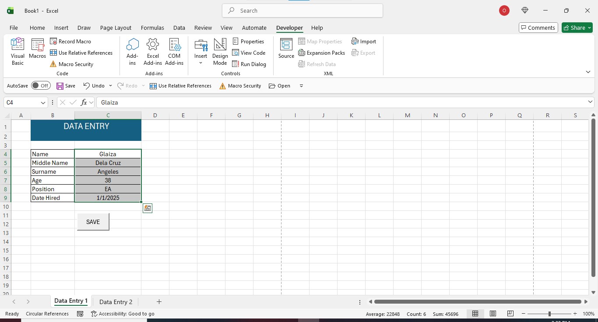Open the Comments pane

(538, 28)
